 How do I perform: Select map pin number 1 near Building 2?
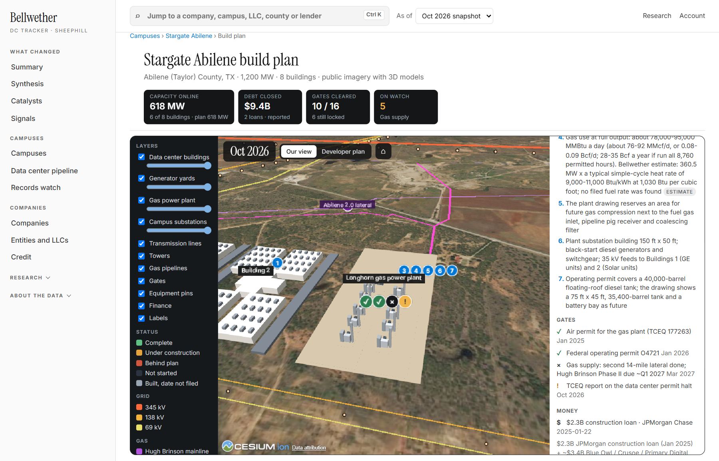277,263
